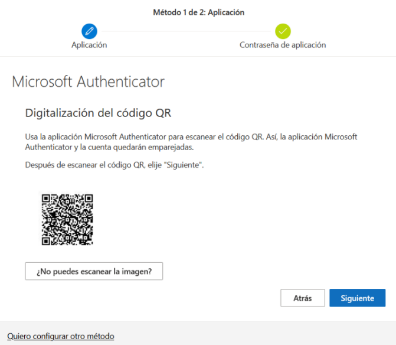Open the Quiero configurar otro método link
The height and width of the screenshot is (345, 396).
pos(61,336)
